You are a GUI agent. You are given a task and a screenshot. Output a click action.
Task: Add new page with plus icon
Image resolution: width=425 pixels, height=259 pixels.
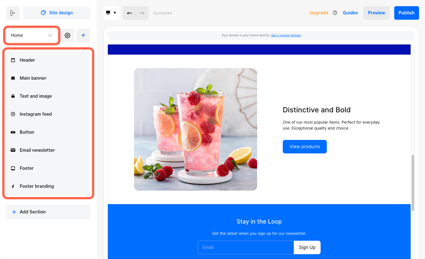point(83,35)
